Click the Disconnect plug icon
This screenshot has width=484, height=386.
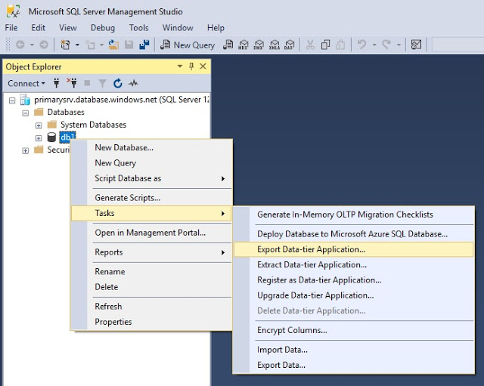coord(72,83)
